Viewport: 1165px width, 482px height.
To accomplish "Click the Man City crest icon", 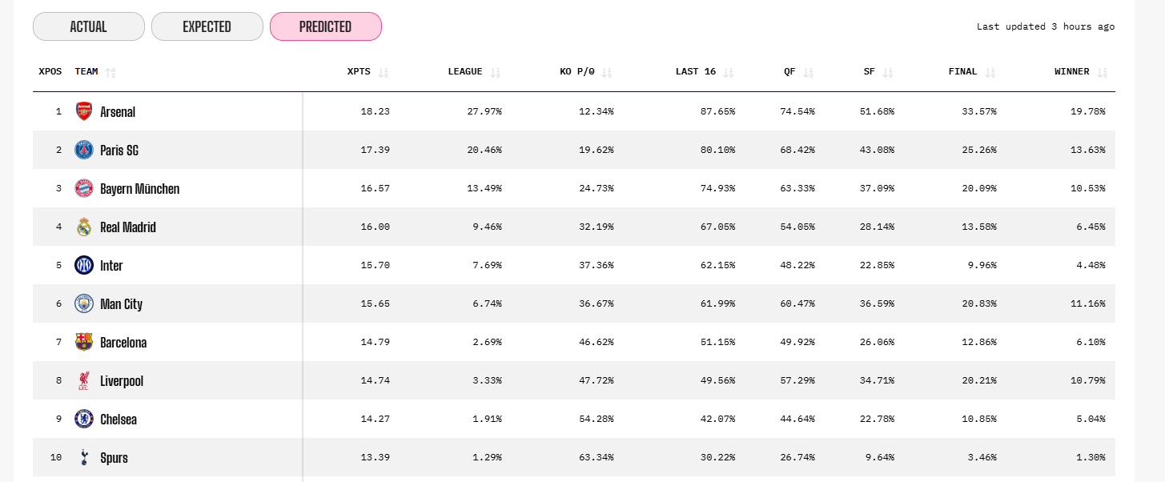I will point(84,303).
